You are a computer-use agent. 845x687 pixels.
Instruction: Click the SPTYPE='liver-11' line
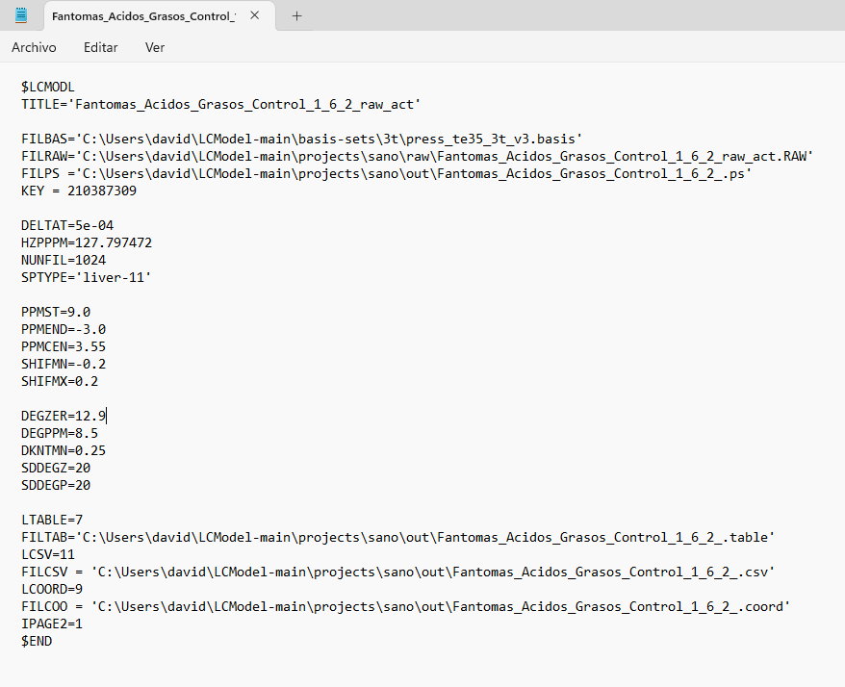87,277
